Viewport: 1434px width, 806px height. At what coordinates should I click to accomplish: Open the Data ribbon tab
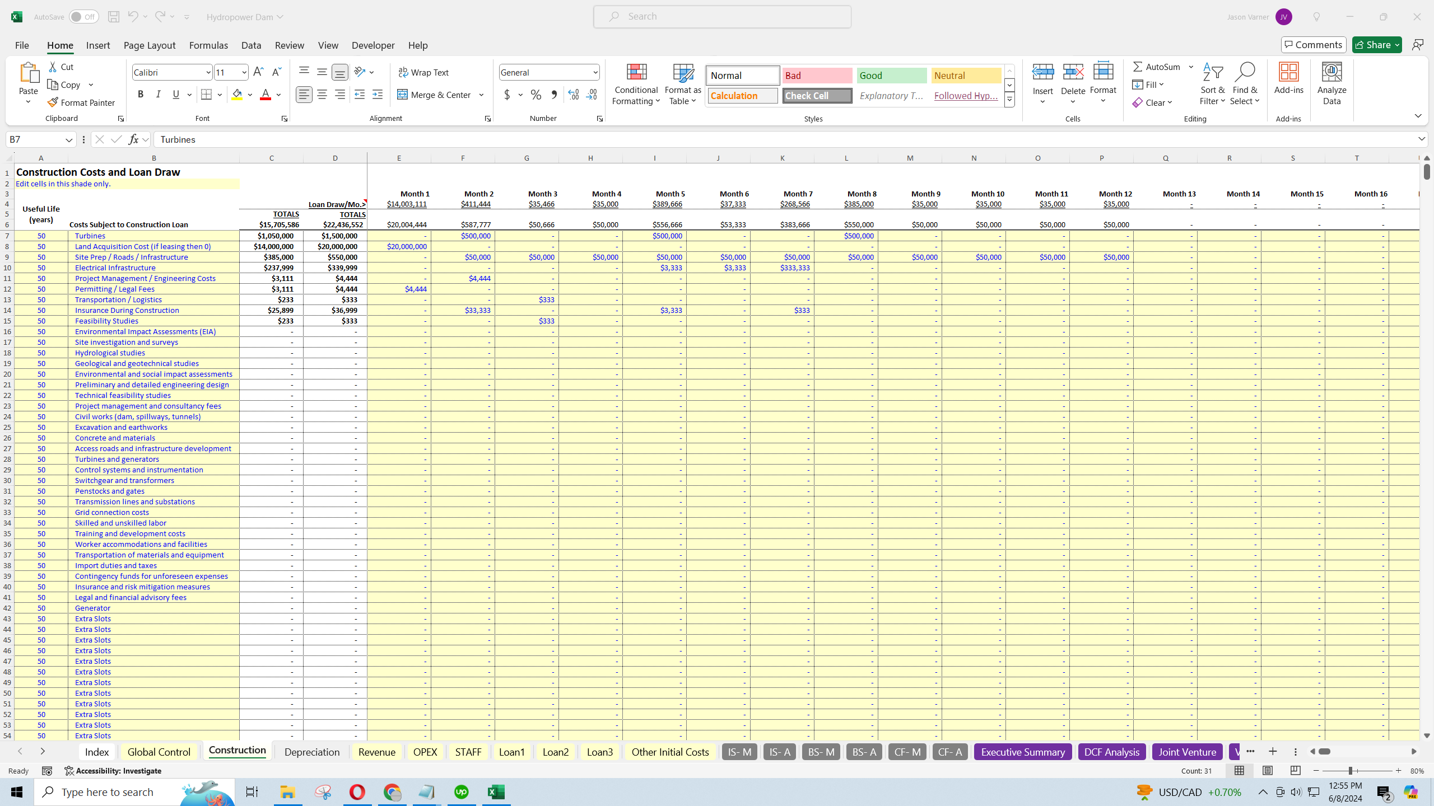251,45
